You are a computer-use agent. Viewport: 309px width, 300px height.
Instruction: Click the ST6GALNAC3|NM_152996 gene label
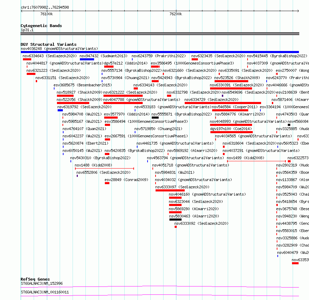[x=42, y=283]
